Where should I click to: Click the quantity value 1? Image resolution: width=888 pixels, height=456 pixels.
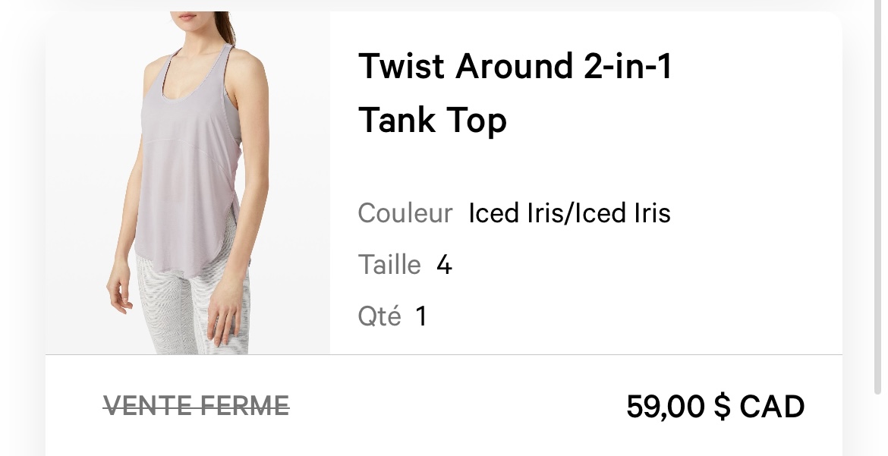coord(420,316)
